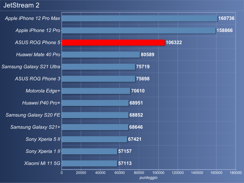Click the x-axis tick label 40000

[100, 173]
